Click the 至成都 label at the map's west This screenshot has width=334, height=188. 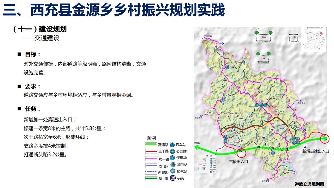[x=197, y=143]
